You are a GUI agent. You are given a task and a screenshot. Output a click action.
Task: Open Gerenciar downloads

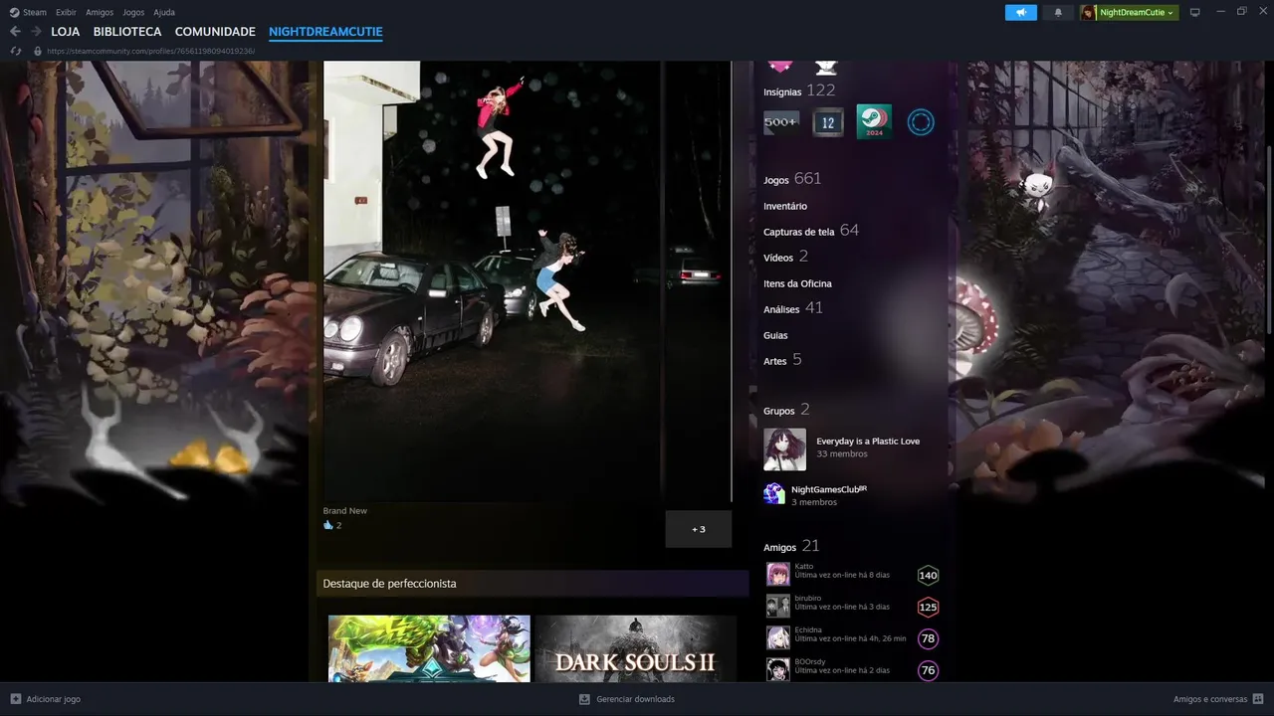pos(627,699)
